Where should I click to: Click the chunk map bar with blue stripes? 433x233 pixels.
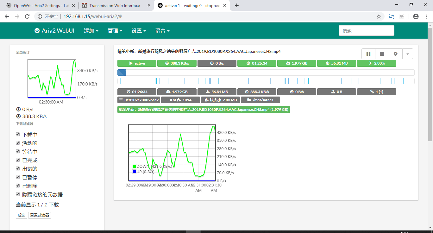pos(266,81)
